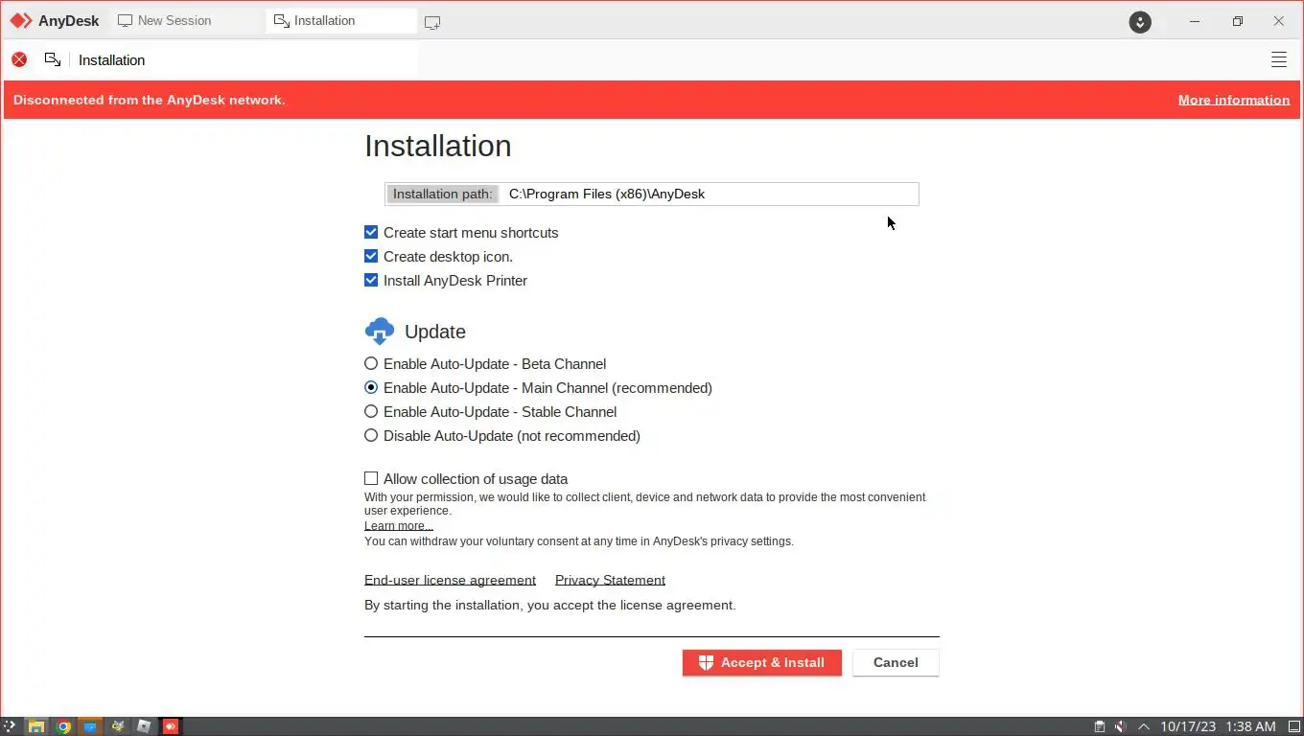The image size is (1304, 736).
Task: Toggle the Install AnyDesk Printer checkbox
Action: [x=371, y=280]
